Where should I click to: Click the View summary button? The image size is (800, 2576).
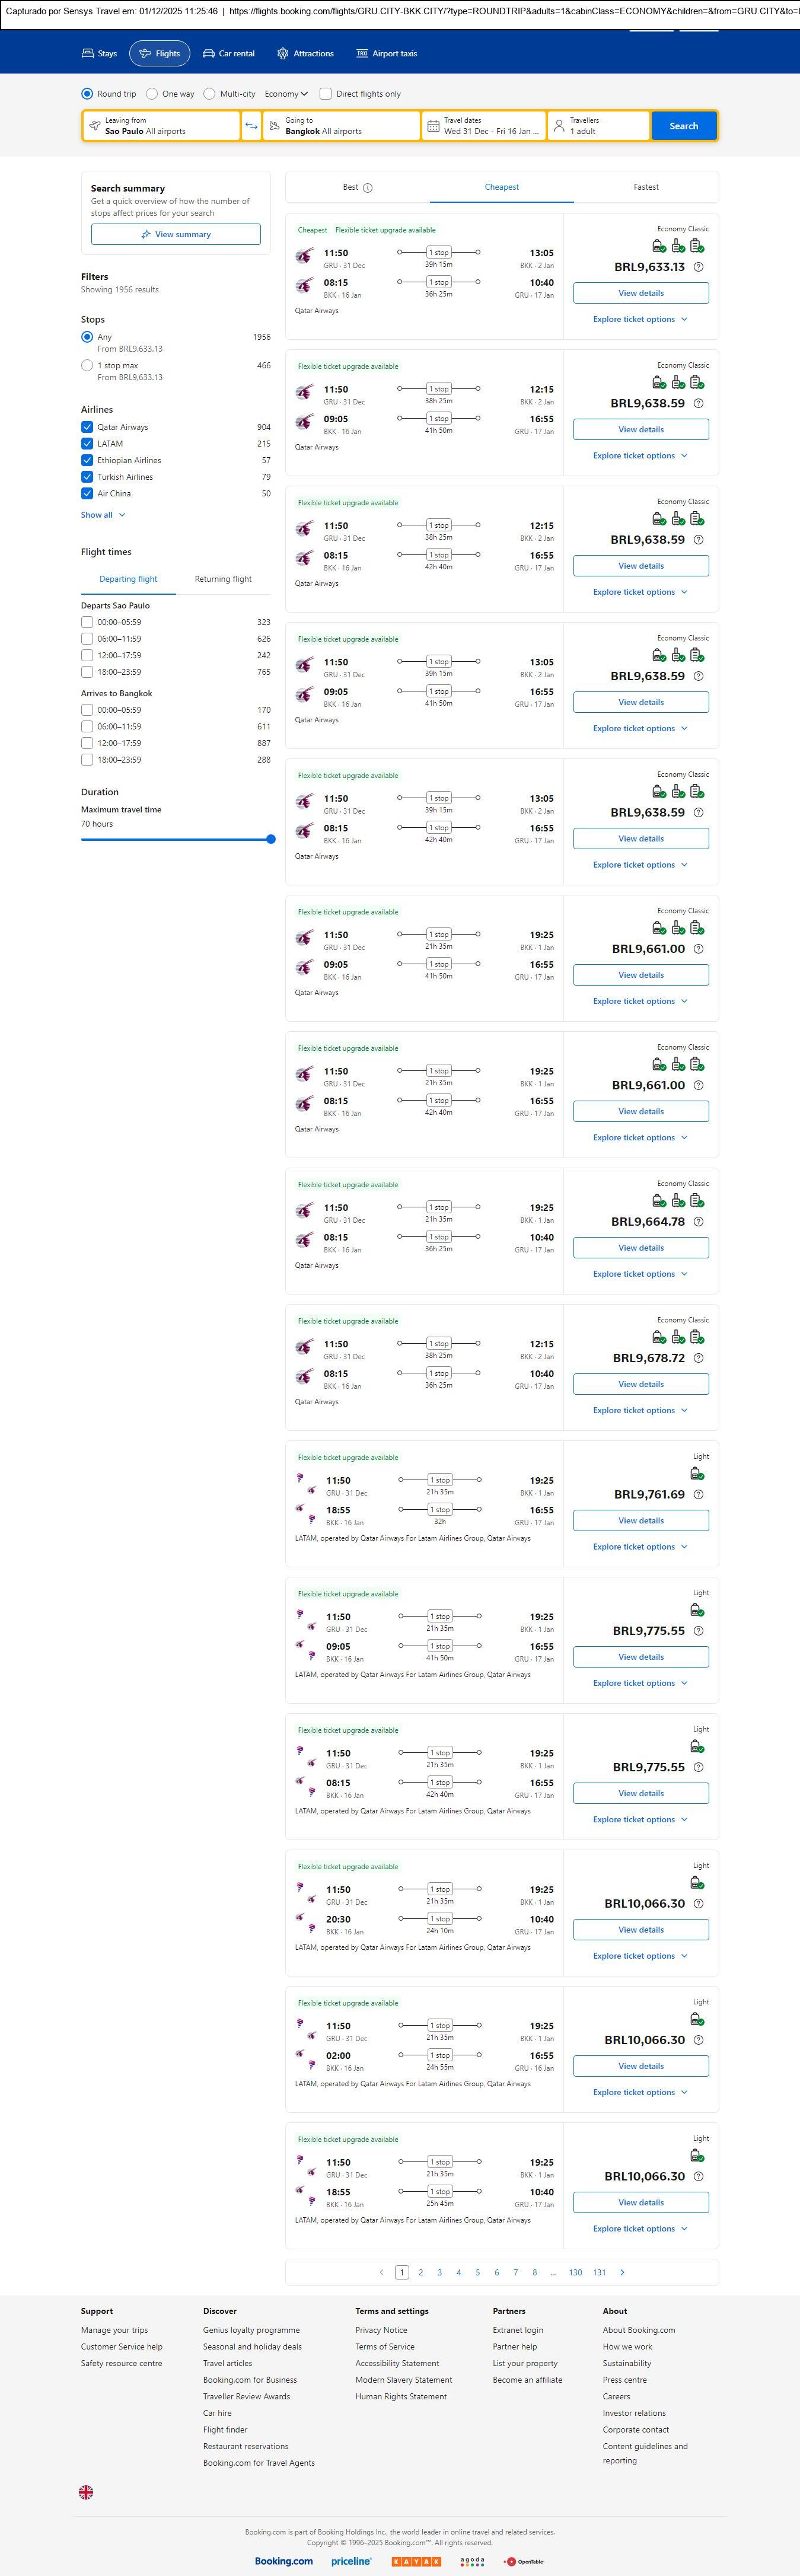pyautogui.click(x=176, y=234)
